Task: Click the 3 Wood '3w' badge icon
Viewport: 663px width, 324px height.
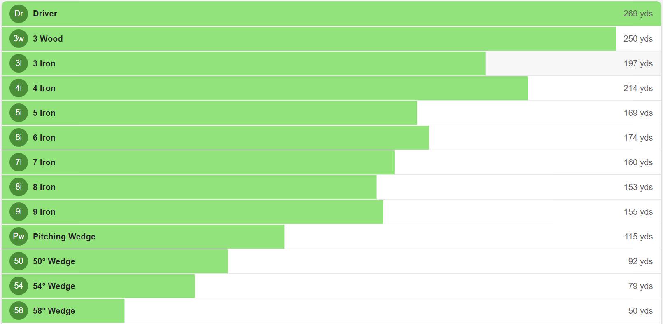Action: [x=19, y=38]
